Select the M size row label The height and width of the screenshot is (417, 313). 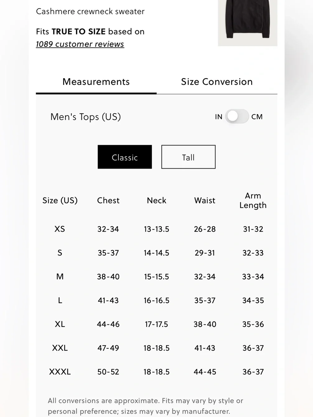[x=60, y=277]
